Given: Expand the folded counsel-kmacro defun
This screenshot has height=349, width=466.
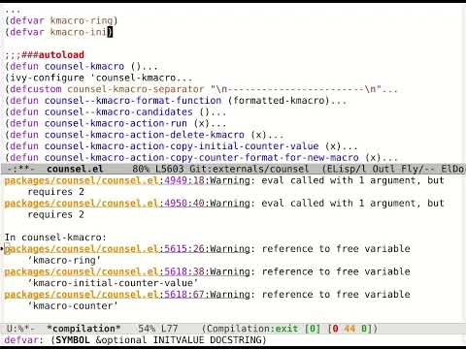Looking at the screenshot, I should [x=82, y=66].
